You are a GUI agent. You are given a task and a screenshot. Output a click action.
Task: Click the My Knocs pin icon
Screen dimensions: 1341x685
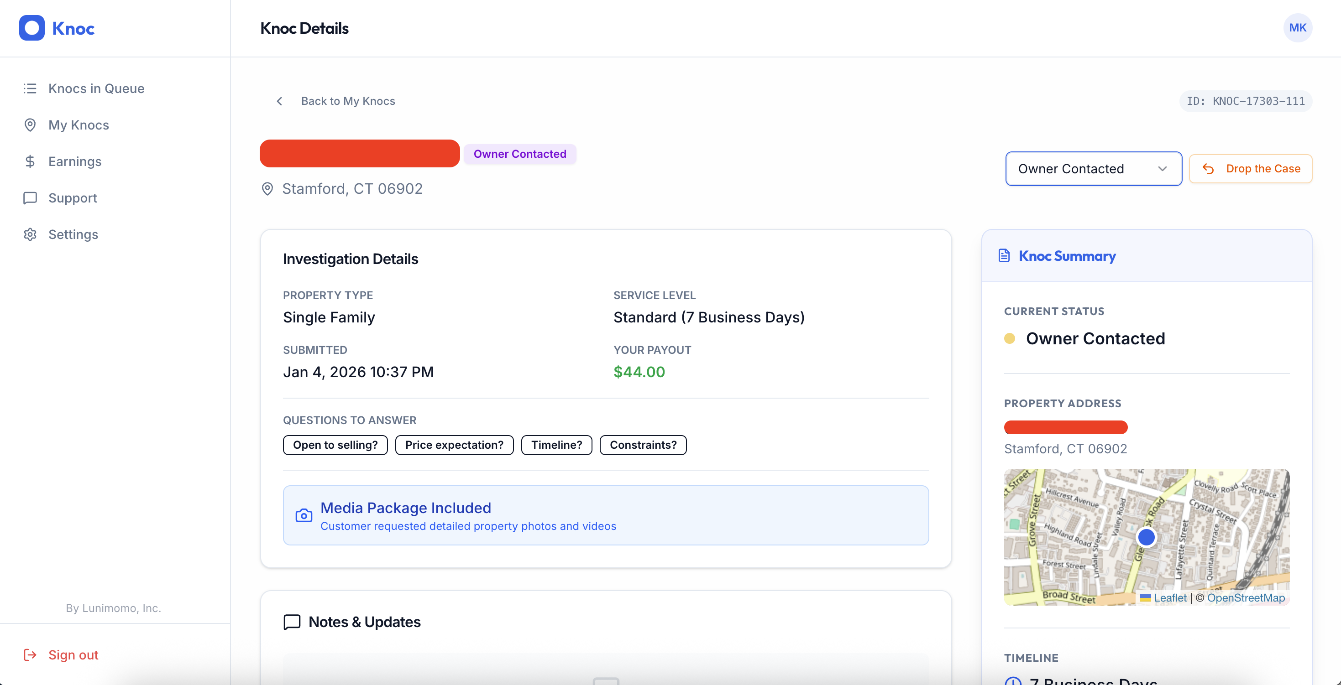click(x=30, y=125)
